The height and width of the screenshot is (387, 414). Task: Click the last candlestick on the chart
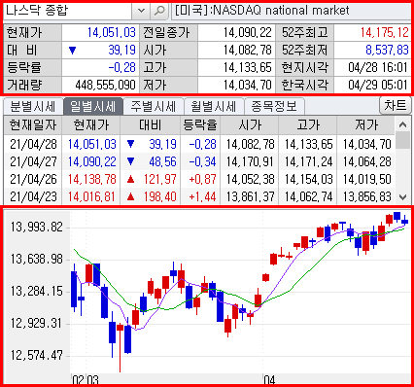[405, 222]
